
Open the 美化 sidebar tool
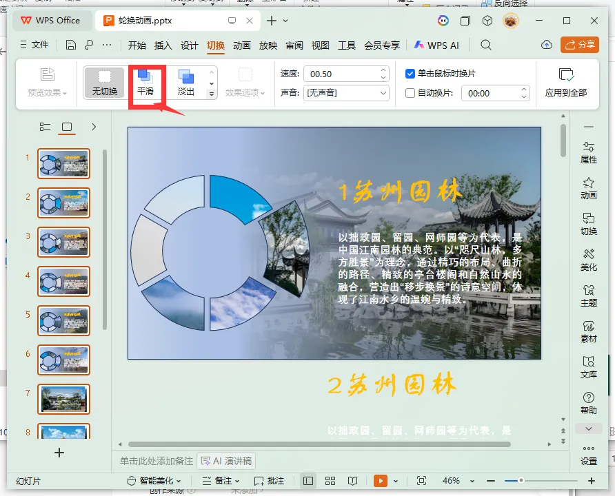588,260
